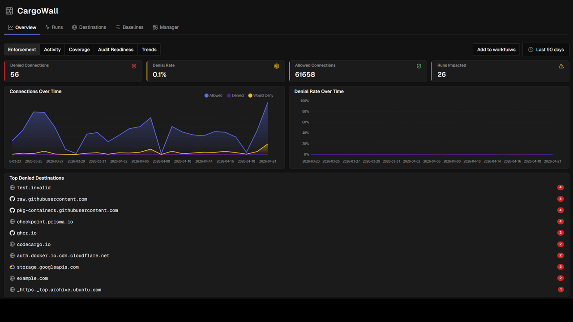
Task: Select the Activity sub-tab
Action: click(52, 50)
